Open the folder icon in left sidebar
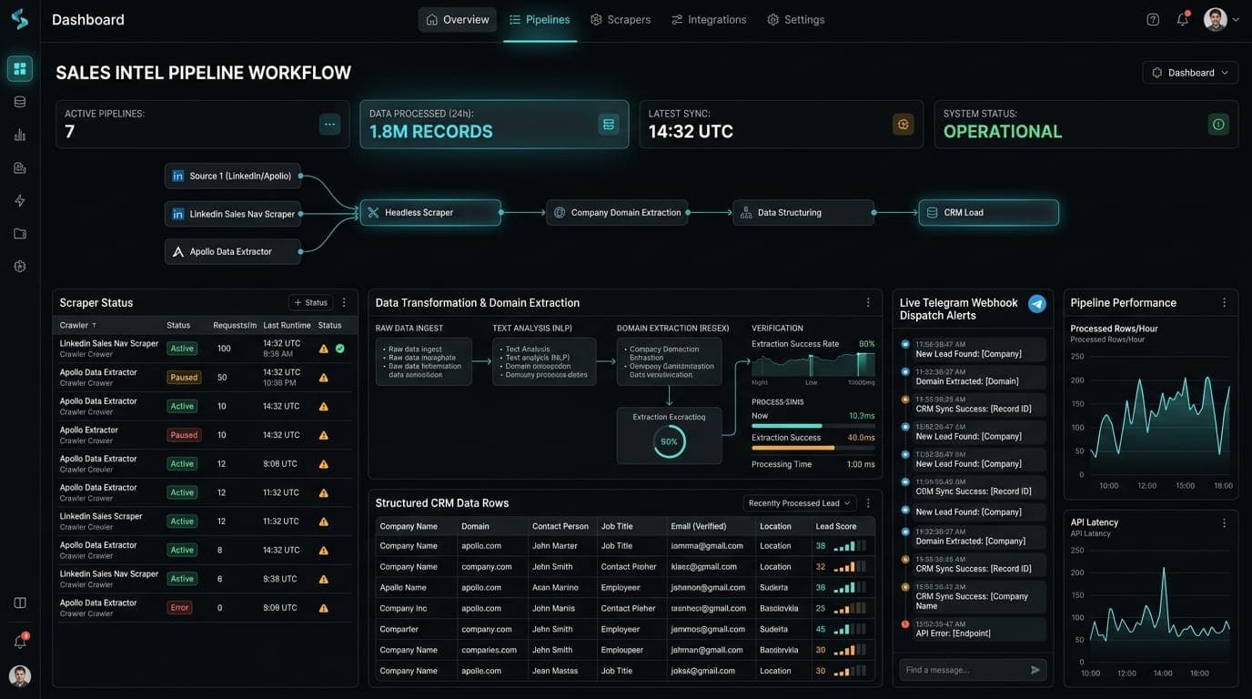 (20, 234)
